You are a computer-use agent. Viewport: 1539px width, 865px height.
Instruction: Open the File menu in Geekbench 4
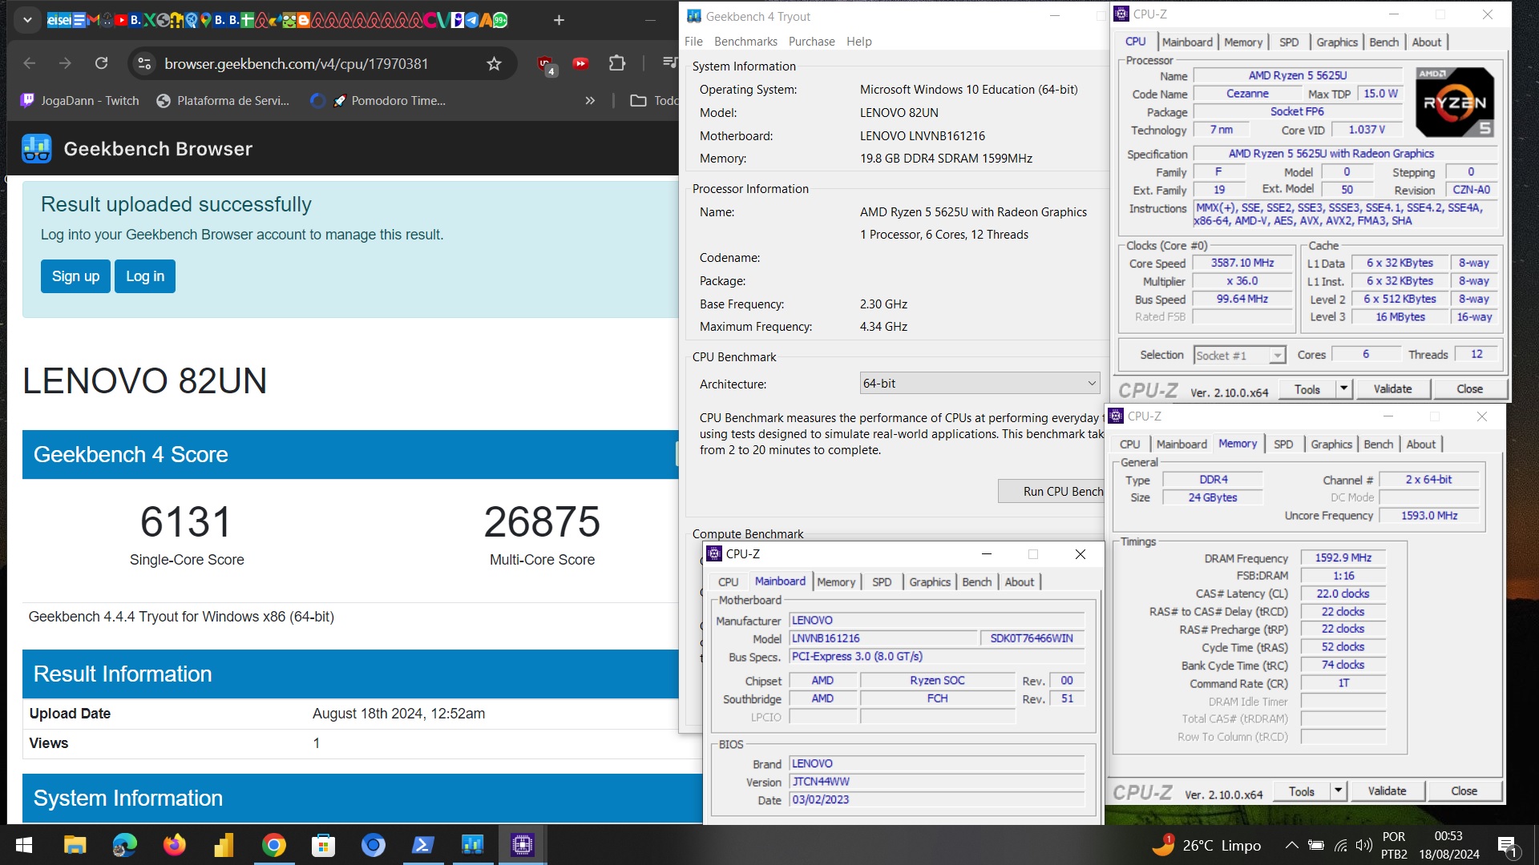point(693,42)
